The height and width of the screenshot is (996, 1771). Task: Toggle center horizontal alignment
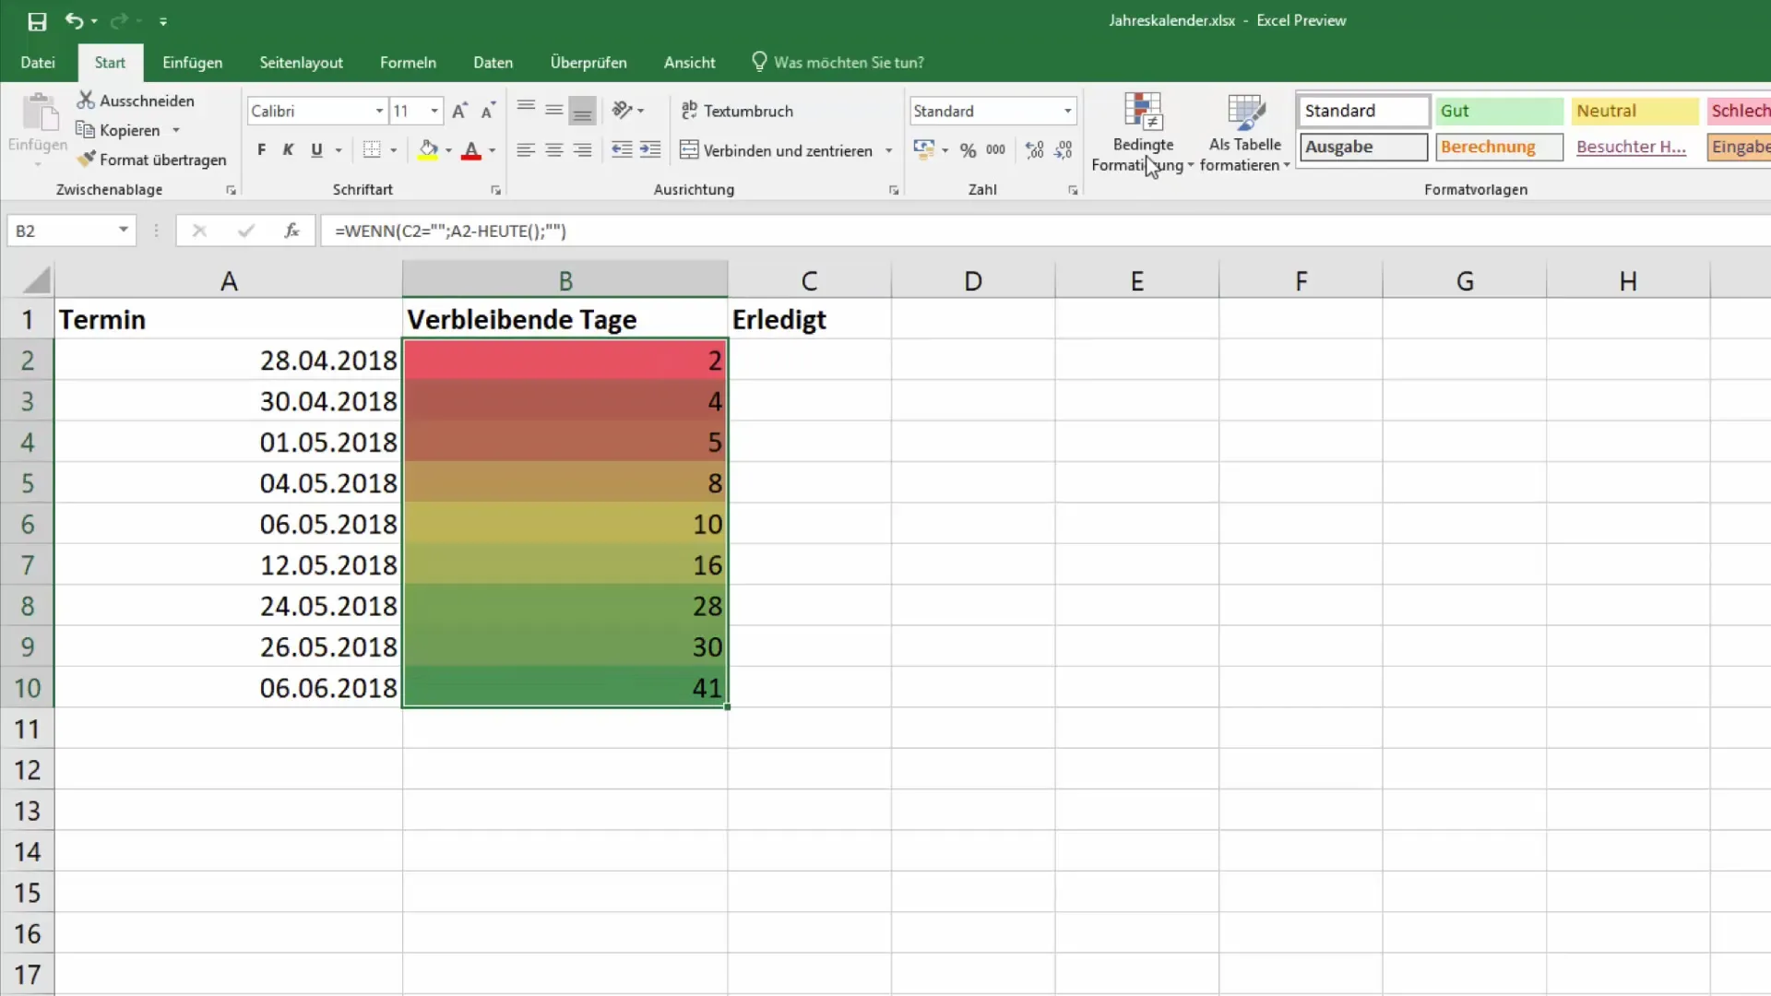[553, 150]
